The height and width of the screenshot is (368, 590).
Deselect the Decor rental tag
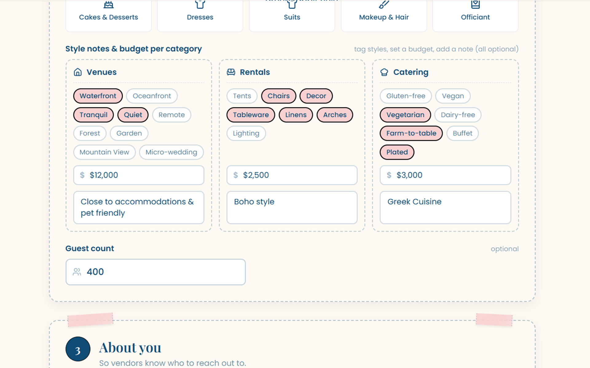click(x=316, y=96)
